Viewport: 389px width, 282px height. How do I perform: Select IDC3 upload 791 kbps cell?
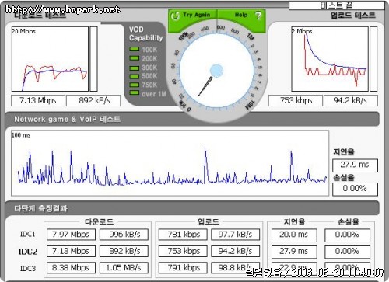[x=183, y=268]
